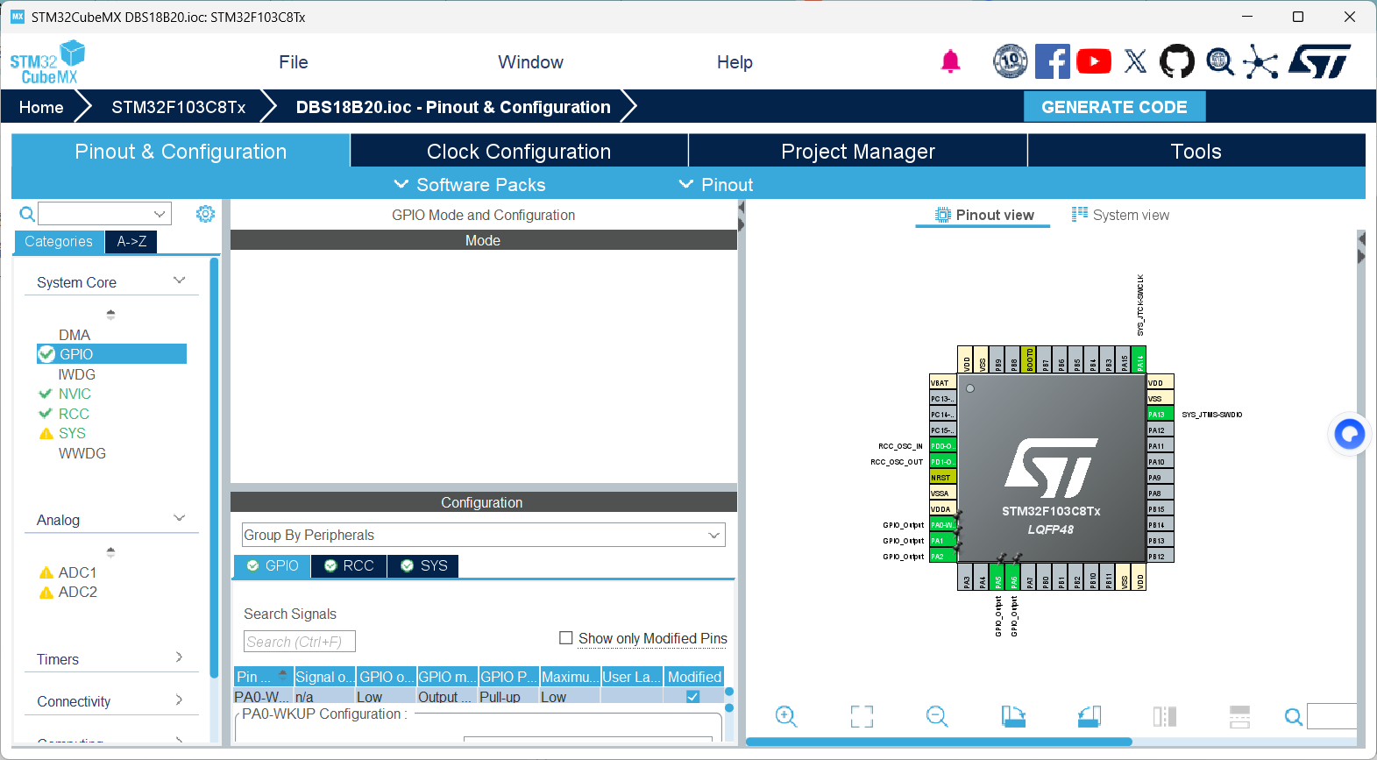Expand the Timers category
Image resolution: width=1377 pixels, height=760 pixels.
[x=179, y=657]
